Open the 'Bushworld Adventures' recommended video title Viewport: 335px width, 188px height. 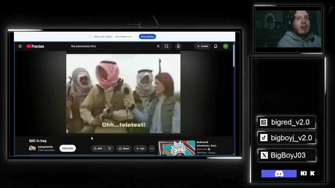(207, 144)
